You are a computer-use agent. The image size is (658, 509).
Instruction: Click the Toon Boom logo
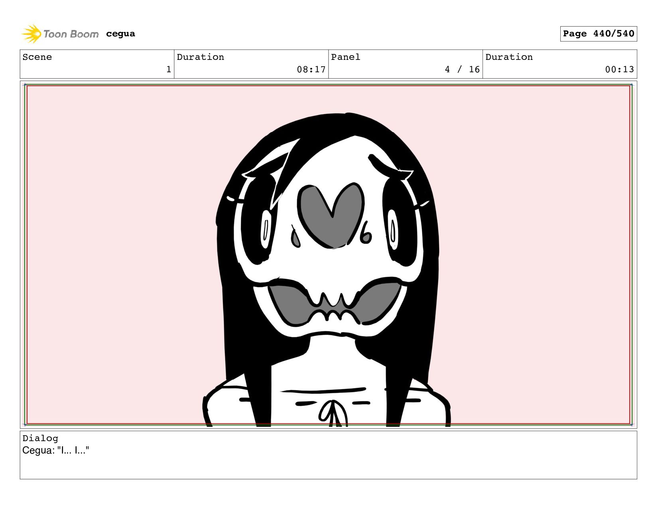(60, 34)
